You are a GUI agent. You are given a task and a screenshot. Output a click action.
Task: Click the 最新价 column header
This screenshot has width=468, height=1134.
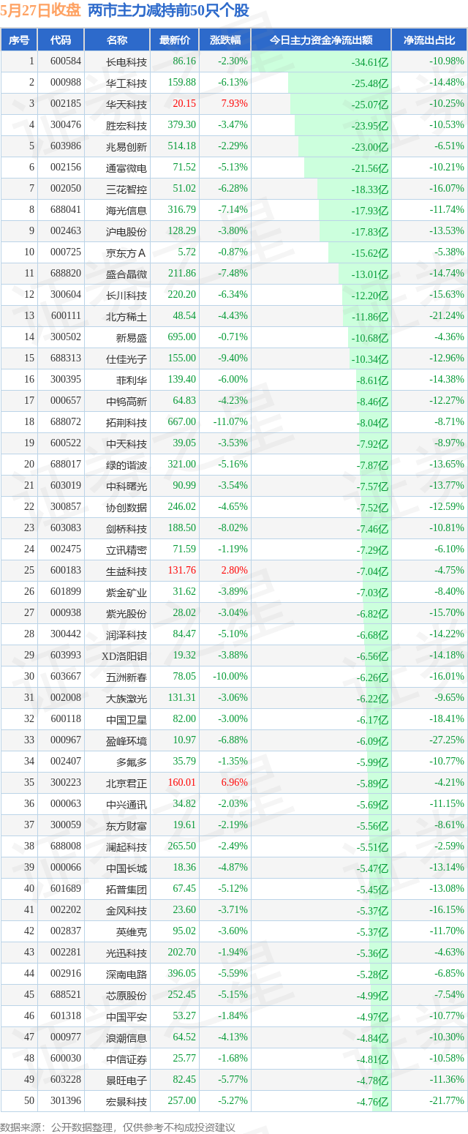point(174,40)
